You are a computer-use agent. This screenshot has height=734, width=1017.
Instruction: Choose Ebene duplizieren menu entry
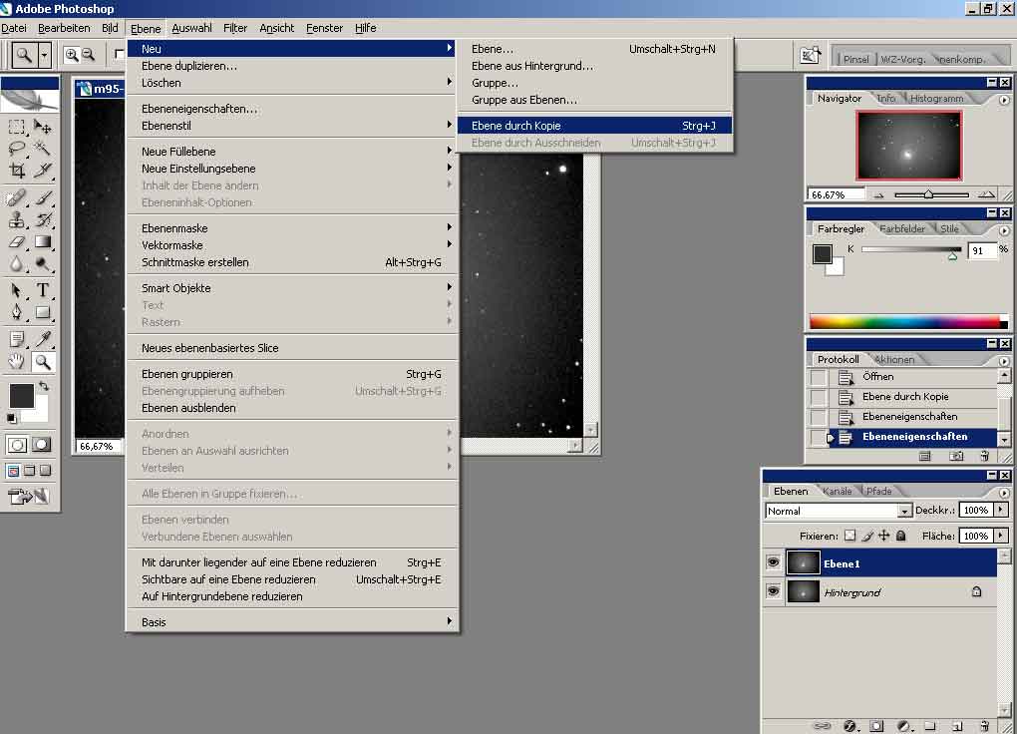point(291,66)
